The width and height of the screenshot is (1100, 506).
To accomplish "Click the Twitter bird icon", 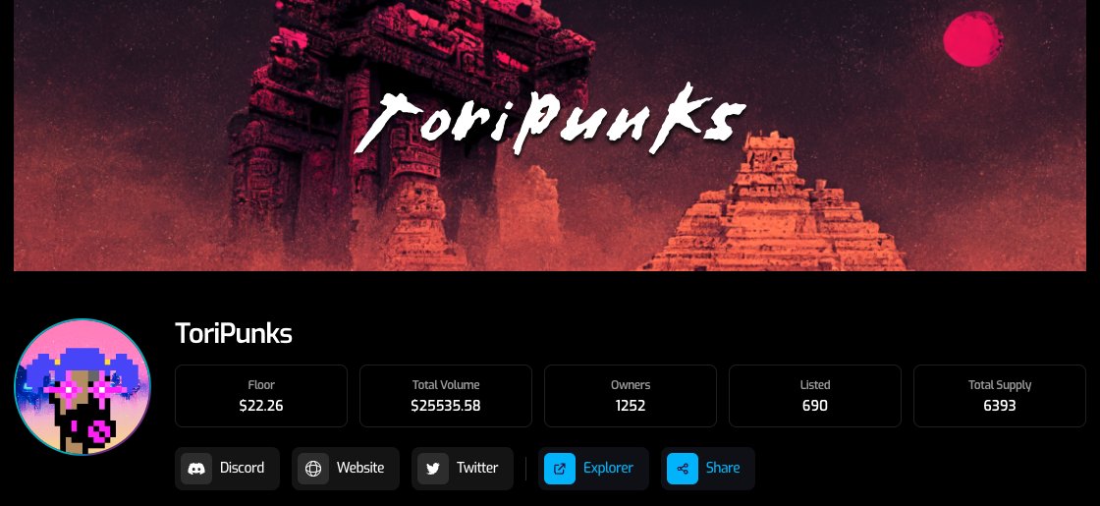I will [x=433, y=468].
